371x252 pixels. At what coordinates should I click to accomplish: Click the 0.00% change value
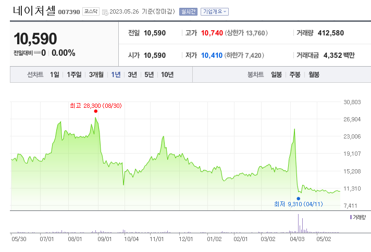coord(64,53)
